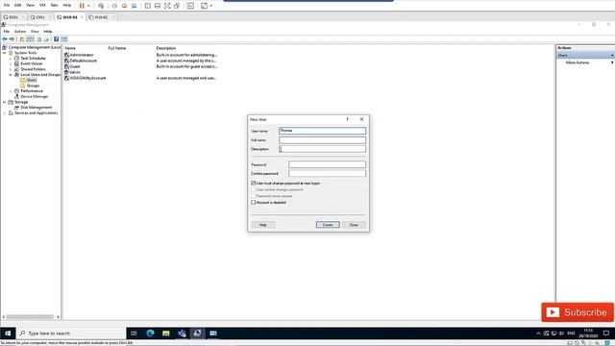615x346 pixels.
Task: Enter full screen mode via VMware toolbar
Action: [167, 6]
